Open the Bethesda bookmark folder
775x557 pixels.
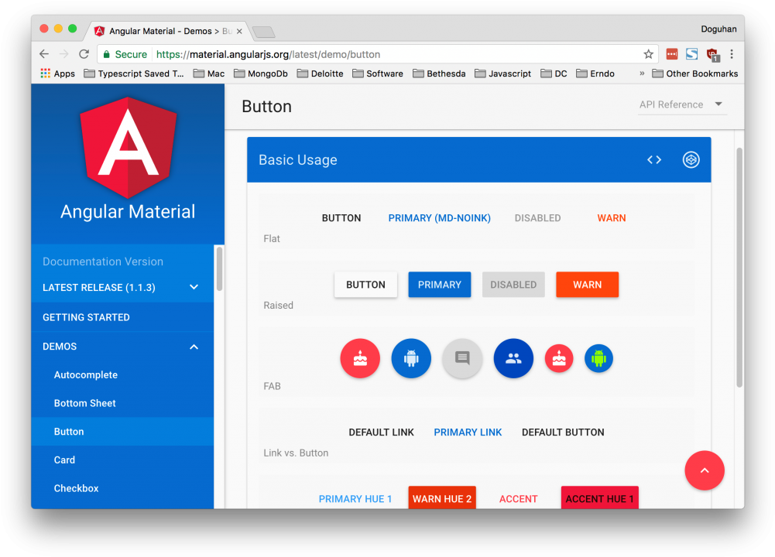(439, 73)
